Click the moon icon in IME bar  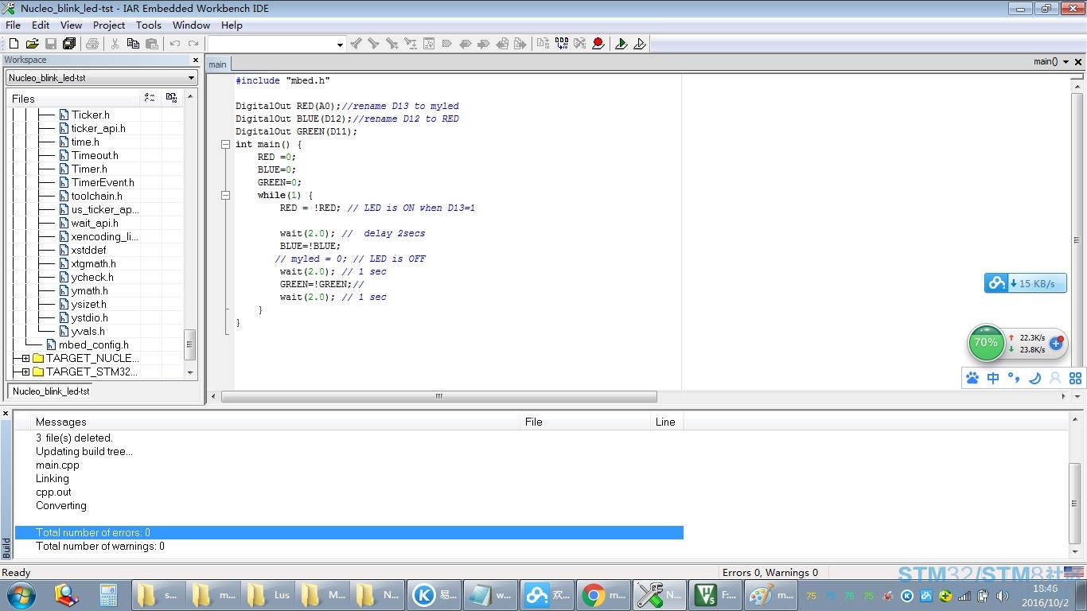1034,378
